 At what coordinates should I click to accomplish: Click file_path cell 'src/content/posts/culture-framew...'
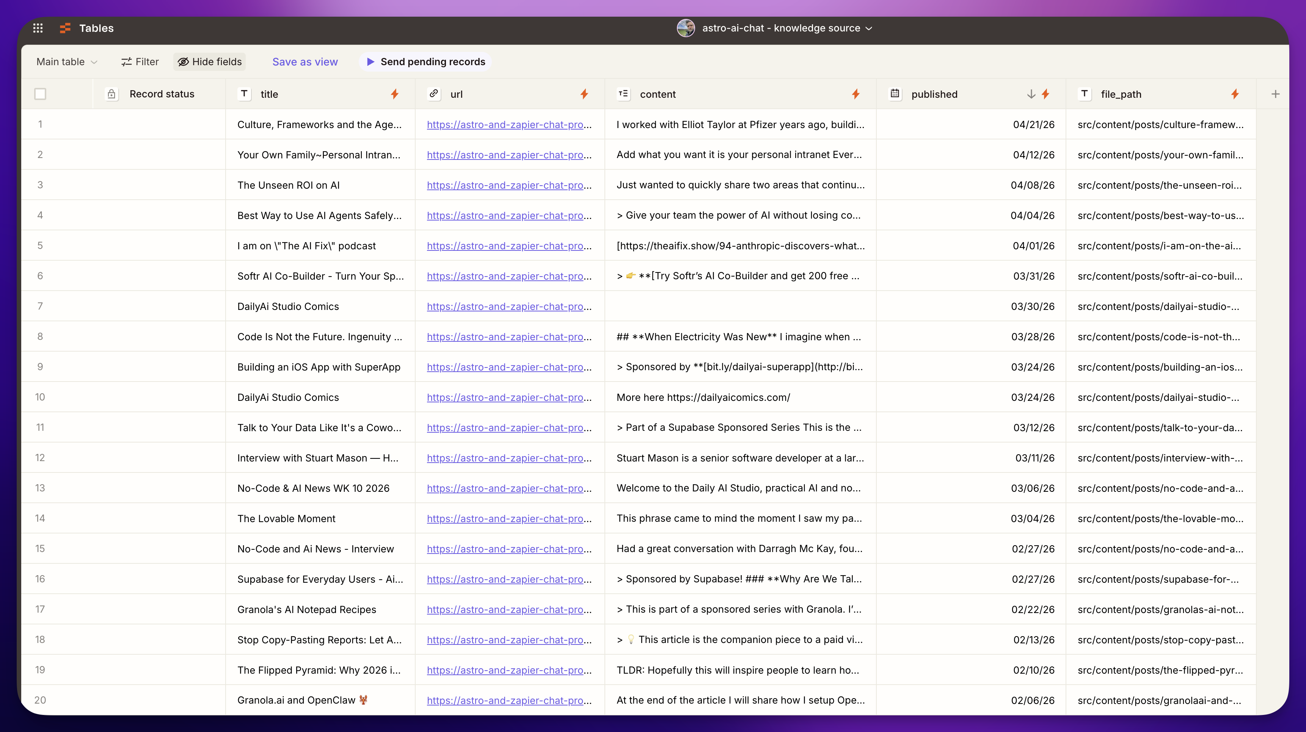click(x=1161, y=125)
